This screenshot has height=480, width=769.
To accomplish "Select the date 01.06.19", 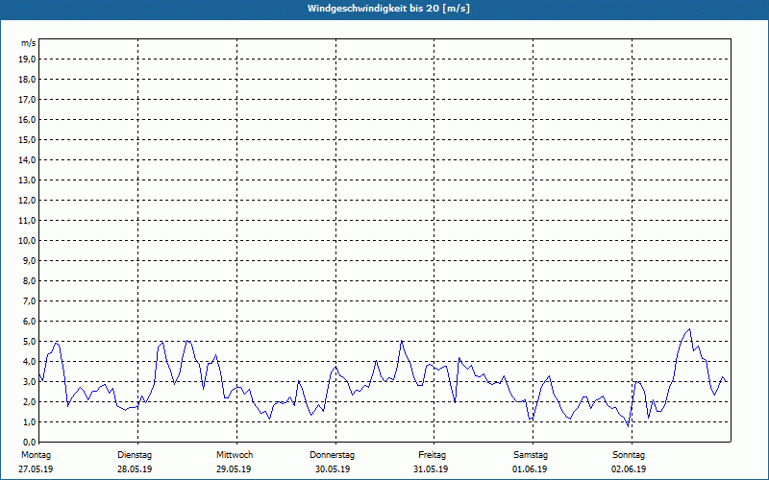I will (x=530, y=469).
